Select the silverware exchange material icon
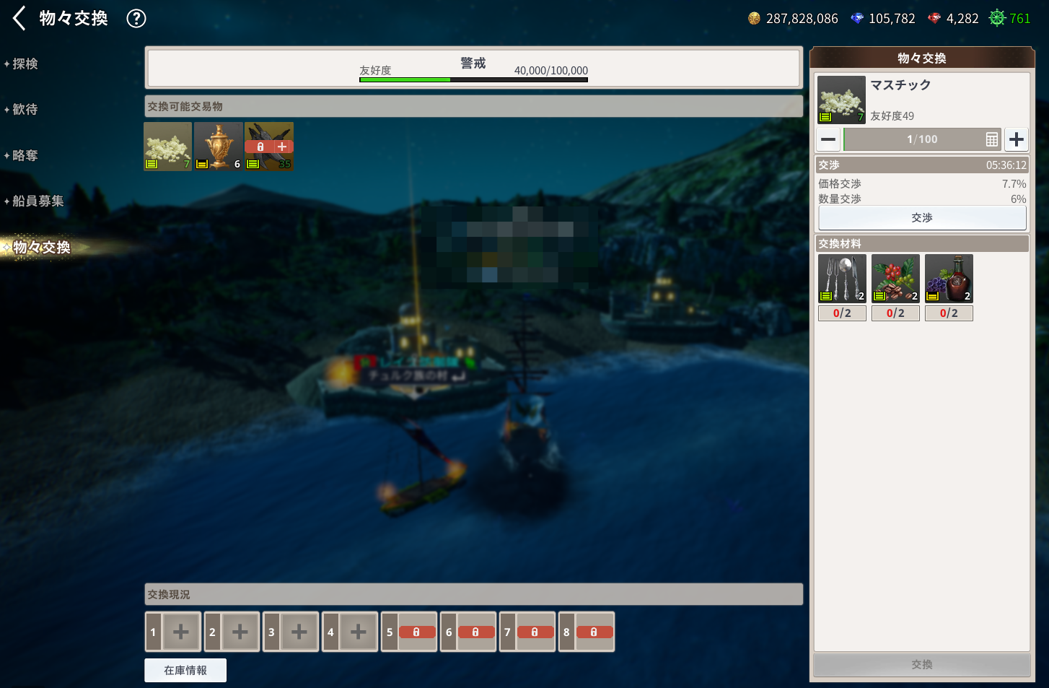 [842, 278]
